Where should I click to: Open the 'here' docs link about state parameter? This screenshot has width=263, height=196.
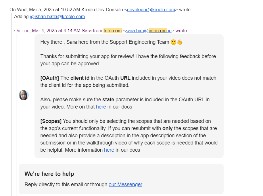[101, 107]
